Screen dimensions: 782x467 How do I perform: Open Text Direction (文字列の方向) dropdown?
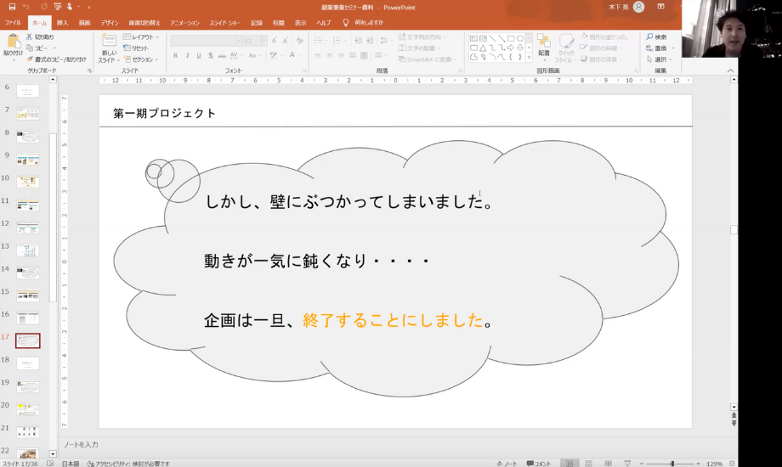(x=422, y=37)
